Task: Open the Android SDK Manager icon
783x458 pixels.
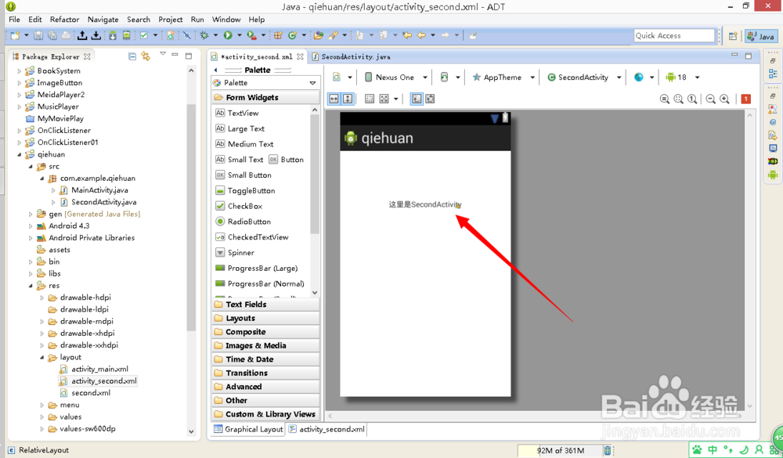Action: (112, 35)
